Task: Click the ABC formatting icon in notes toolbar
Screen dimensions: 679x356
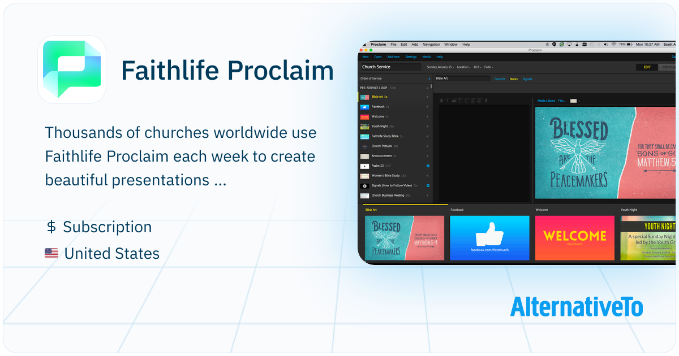Action: click(x=454, y=101)
